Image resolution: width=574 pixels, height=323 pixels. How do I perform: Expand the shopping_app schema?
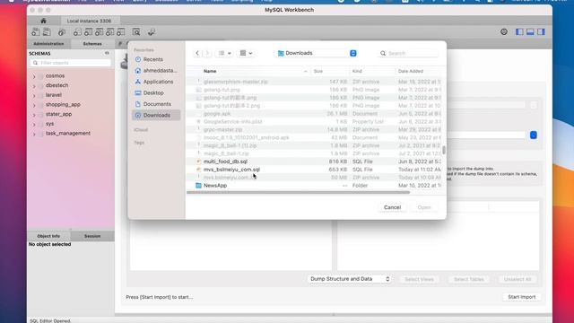(34, 105)
